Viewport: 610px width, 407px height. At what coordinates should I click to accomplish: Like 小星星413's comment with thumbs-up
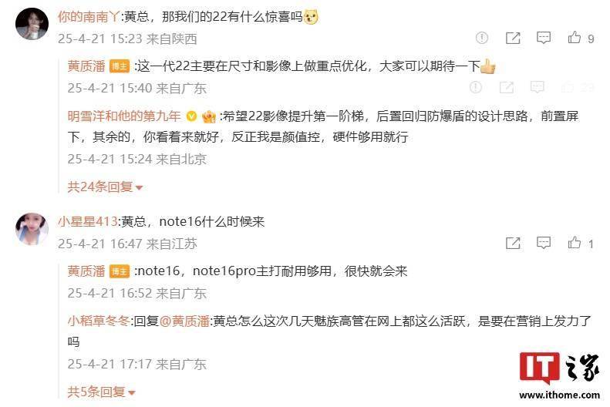coord(575,243)
